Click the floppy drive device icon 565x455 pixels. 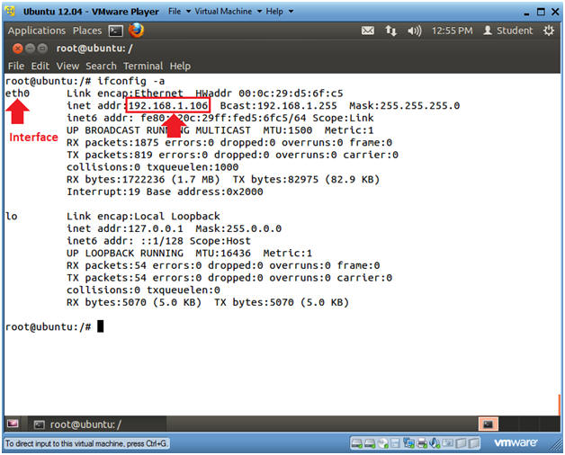(x=395, y=443)
